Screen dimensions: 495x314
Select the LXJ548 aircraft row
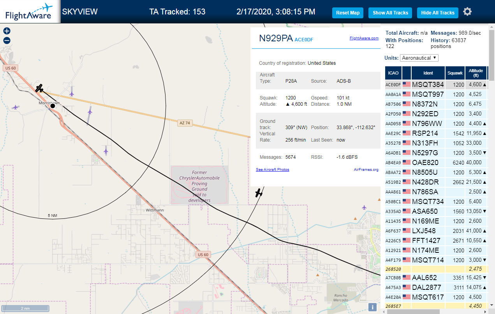point(436,231)
